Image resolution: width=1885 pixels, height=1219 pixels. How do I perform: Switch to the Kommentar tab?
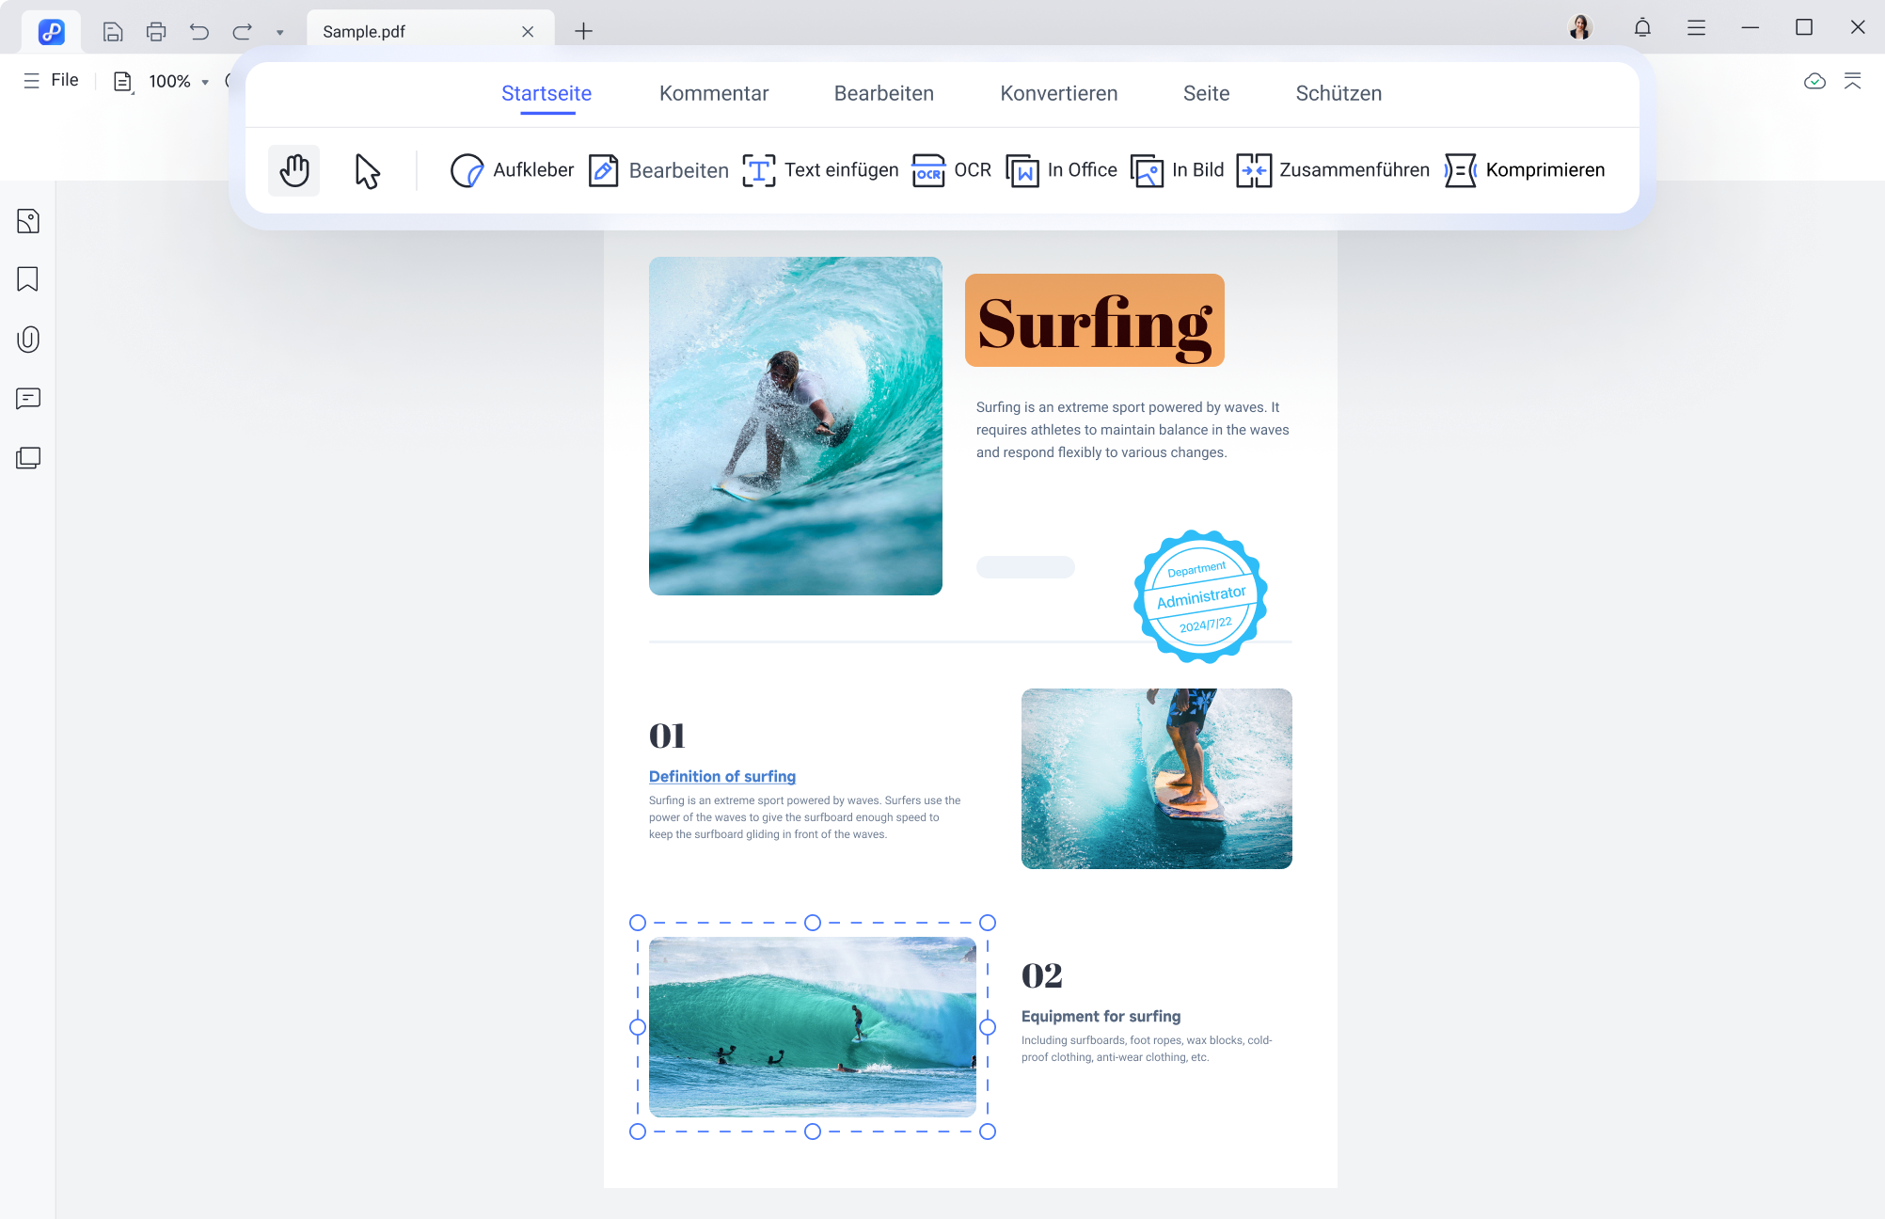(713, 92)
